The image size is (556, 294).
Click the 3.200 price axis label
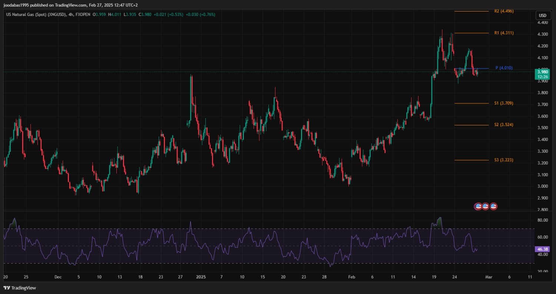click(542, 163)
